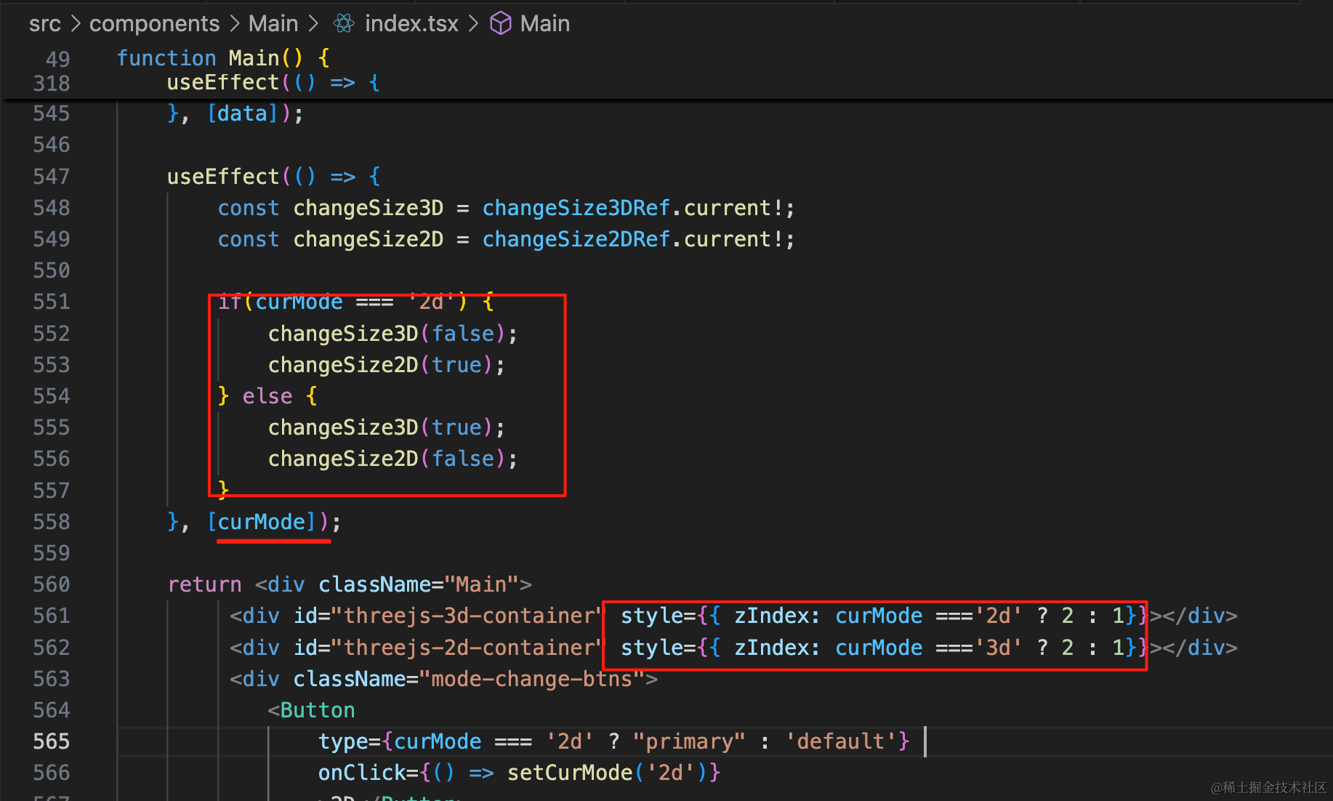Expand chevron after Main folder breadcrumb
1333x801 pixels.
tap(313, 24)
